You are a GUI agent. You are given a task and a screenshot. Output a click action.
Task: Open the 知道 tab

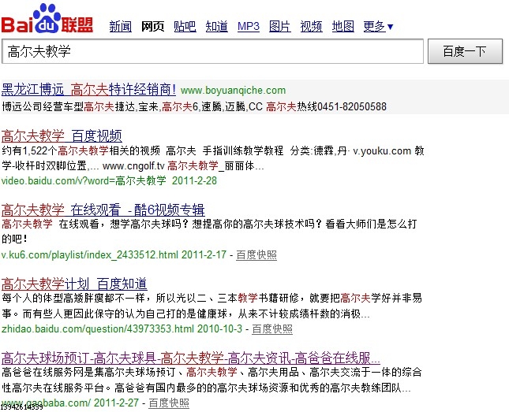[x=216, y=26]
